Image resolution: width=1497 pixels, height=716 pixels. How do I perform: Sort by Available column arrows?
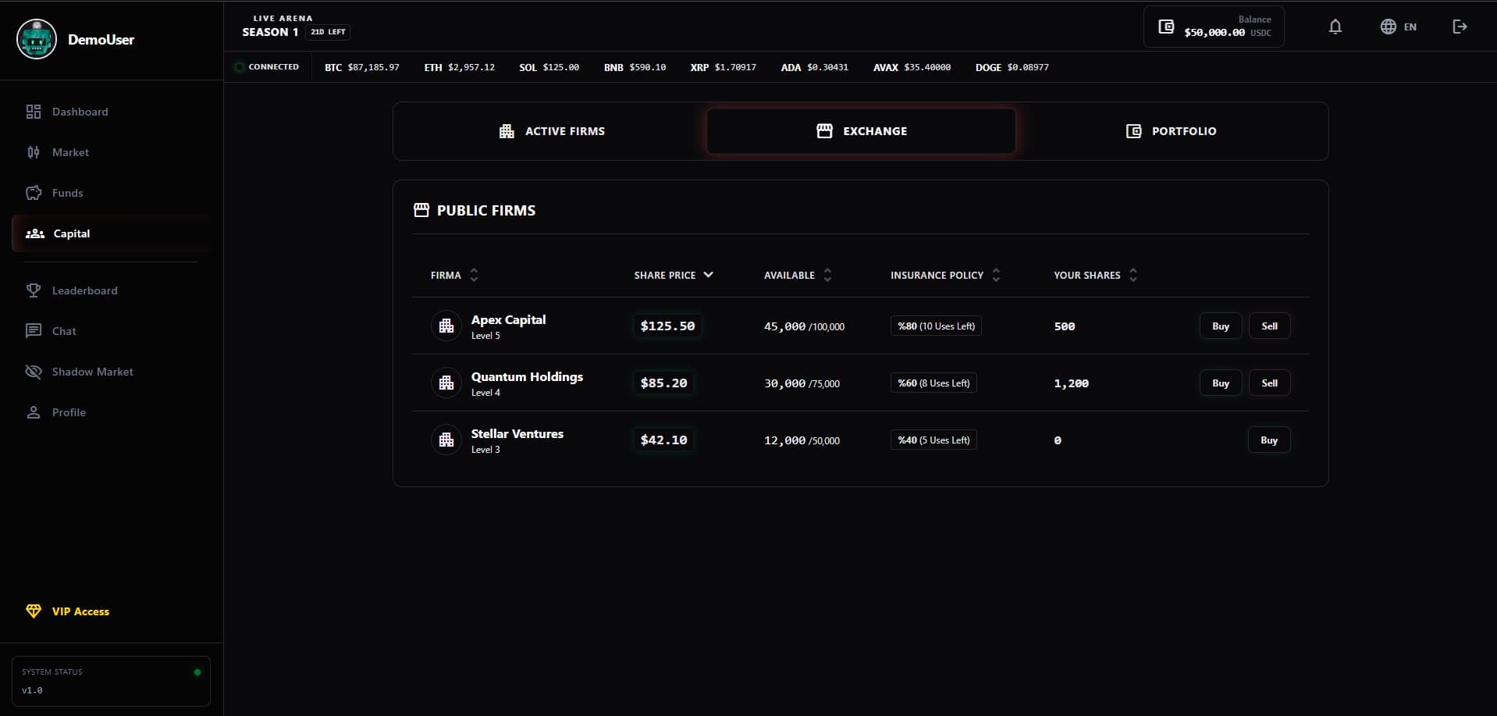pyautogui.click(x=827, y=275)
